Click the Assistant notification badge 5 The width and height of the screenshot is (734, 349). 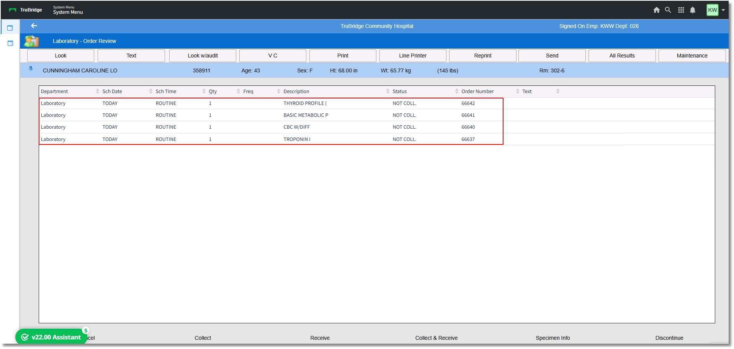coord(86,331)
